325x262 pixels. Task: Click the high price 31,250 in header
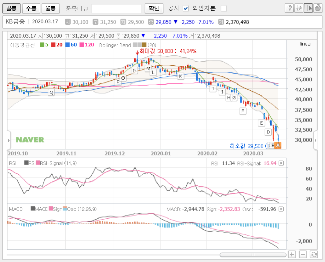click(108, 22)
